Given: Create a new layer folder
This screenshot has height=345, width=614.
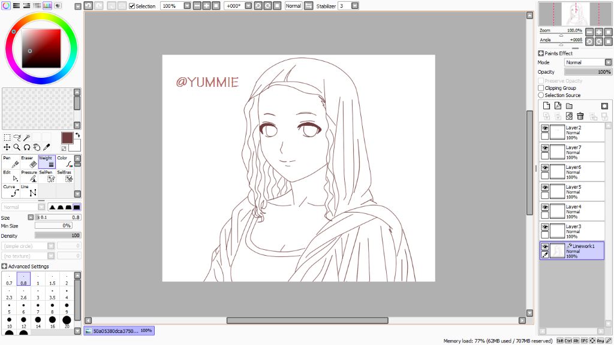Looking at the screenshot, I should tap(570, 105).
